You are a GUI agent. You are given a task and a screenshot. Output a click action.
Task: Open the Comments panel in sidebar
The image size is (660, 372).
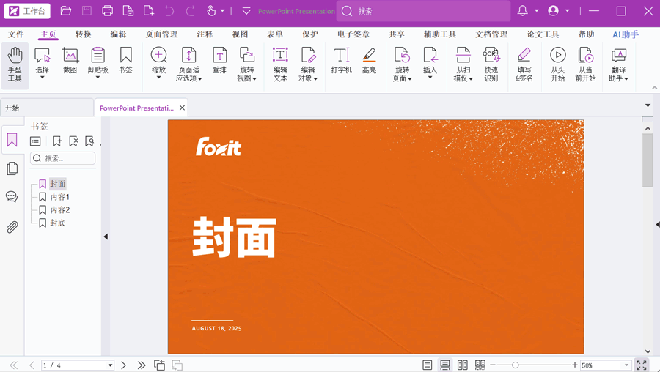click(12, 197)
